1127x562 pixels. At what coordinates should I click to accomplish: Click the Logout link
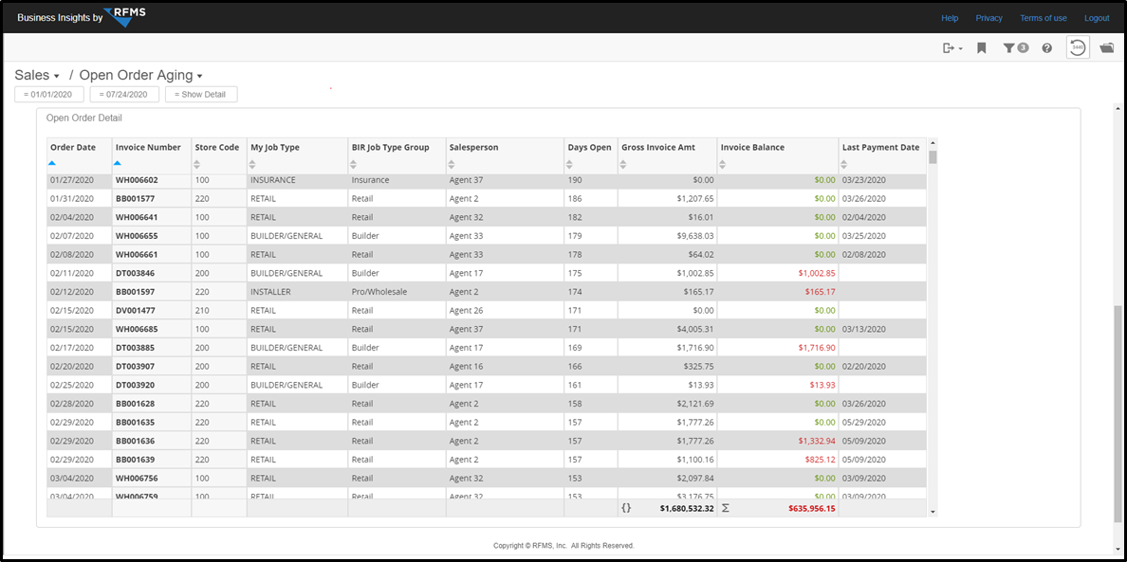pos(1097,18)
